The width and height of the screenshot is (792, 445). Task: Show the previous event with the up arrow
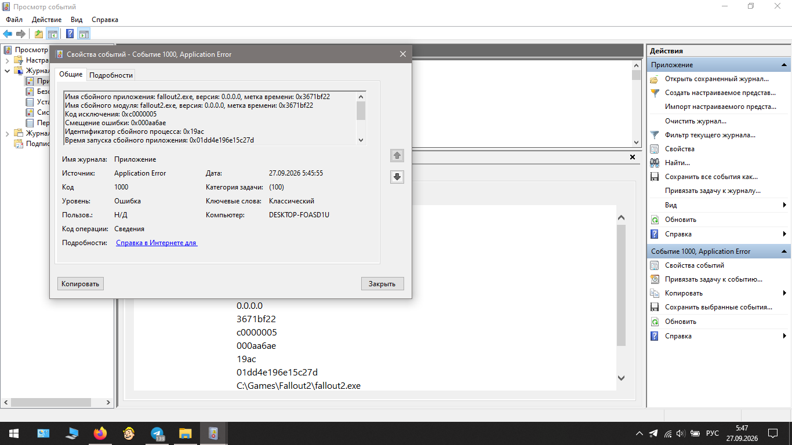pos(397,155)
